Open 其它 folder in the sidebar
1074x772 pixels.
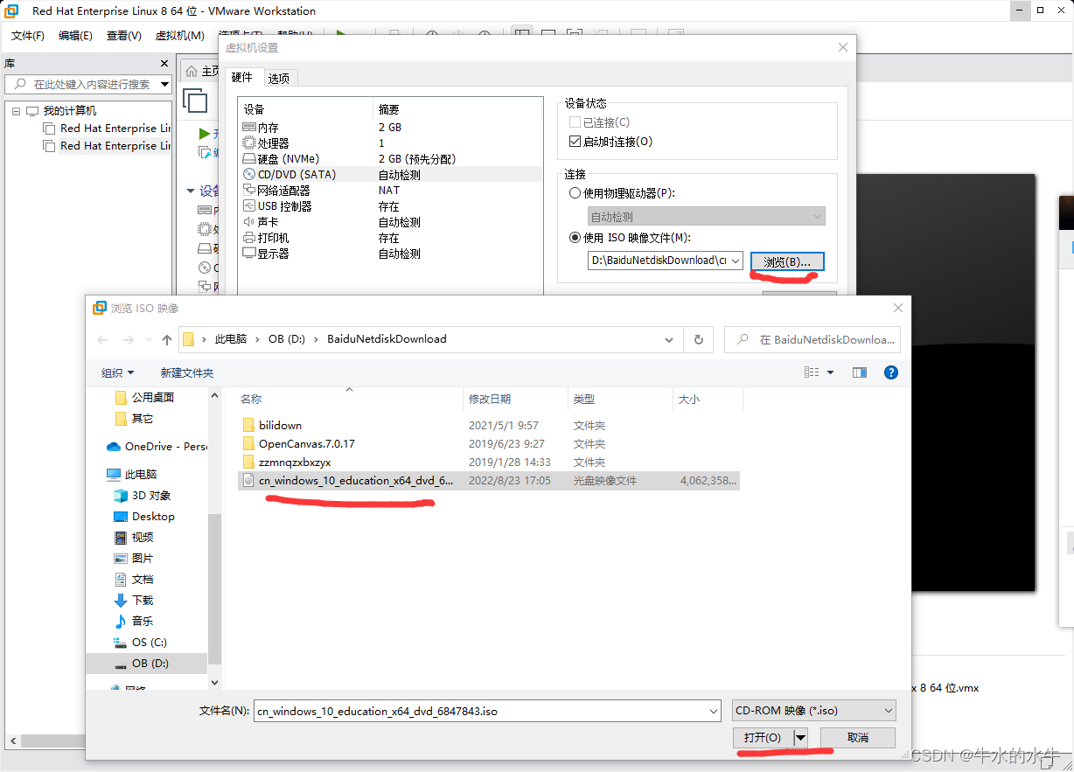click(x=135, y=419)
